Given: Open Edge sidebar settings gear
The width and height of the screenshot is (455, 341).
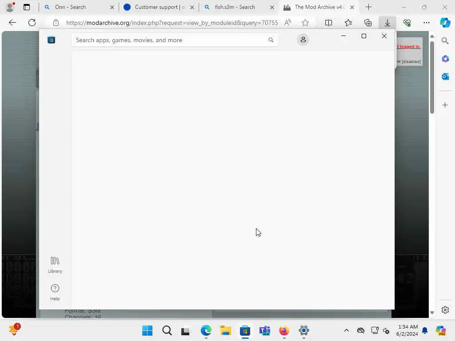Looking at the screenshot, I should coord(445,310).
